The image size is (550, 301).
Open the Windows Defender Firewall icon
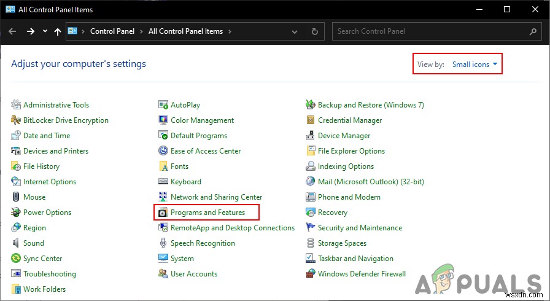tap(311, 274)
